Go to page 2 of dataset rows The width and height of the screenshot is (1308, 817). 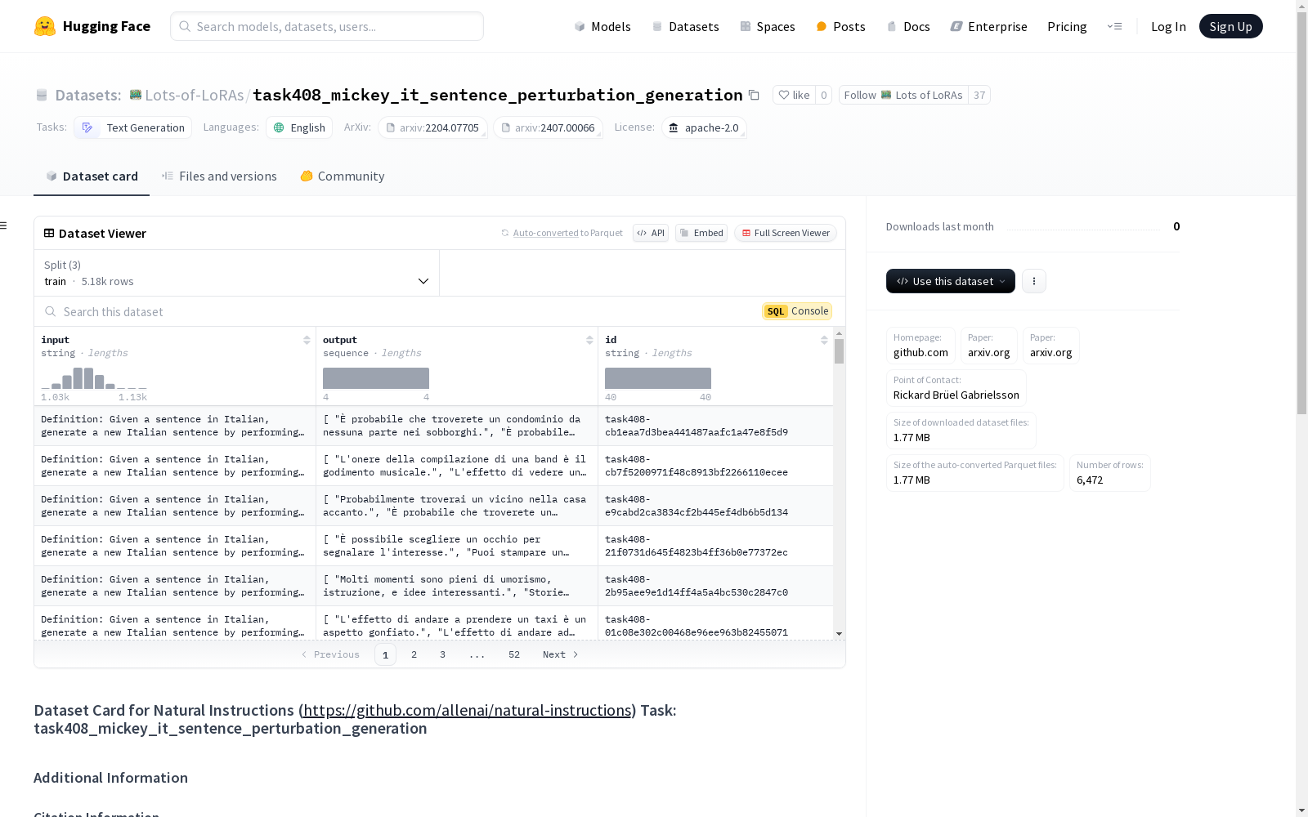click(x=414, y=654)
